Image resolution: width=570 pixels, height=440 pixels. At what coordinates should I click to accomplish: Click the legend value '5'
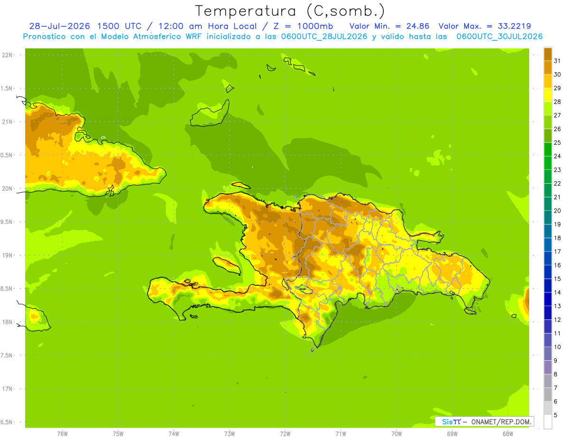tap(556, 415)
